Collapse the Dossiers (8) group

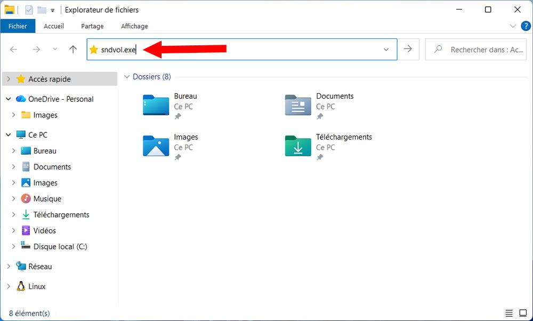[127, 77]
